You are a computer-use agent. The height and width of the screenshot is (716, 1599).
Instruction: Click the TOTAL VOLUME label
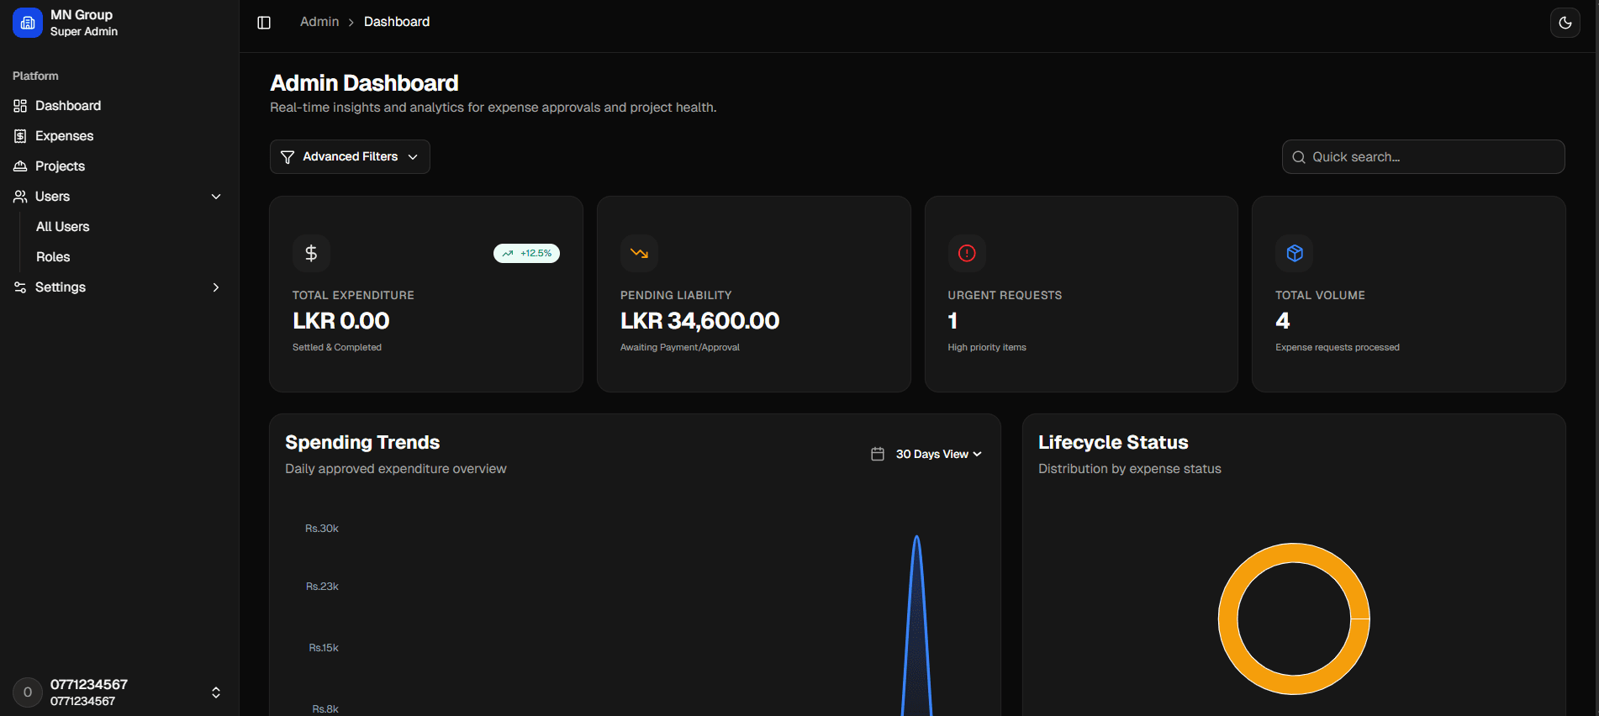pyautogui.click(x=1320, y=296)
